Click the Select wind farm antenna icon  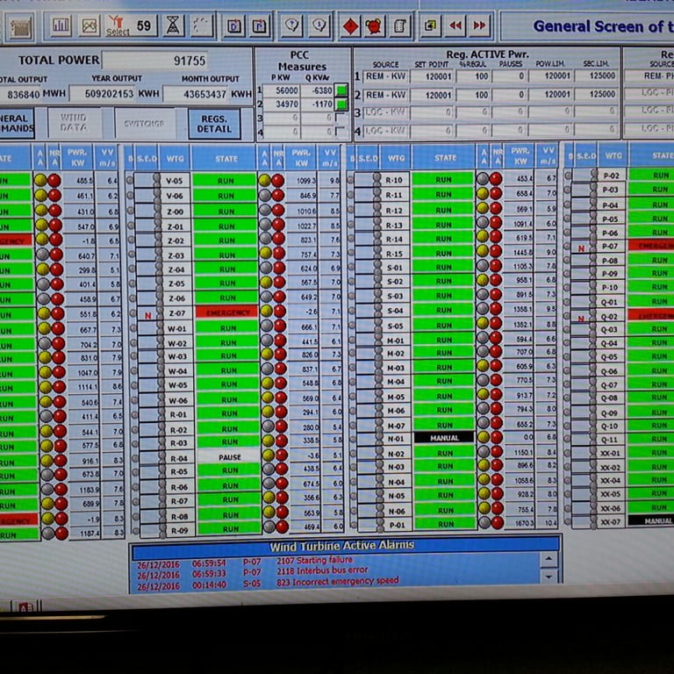pos(117,25)
